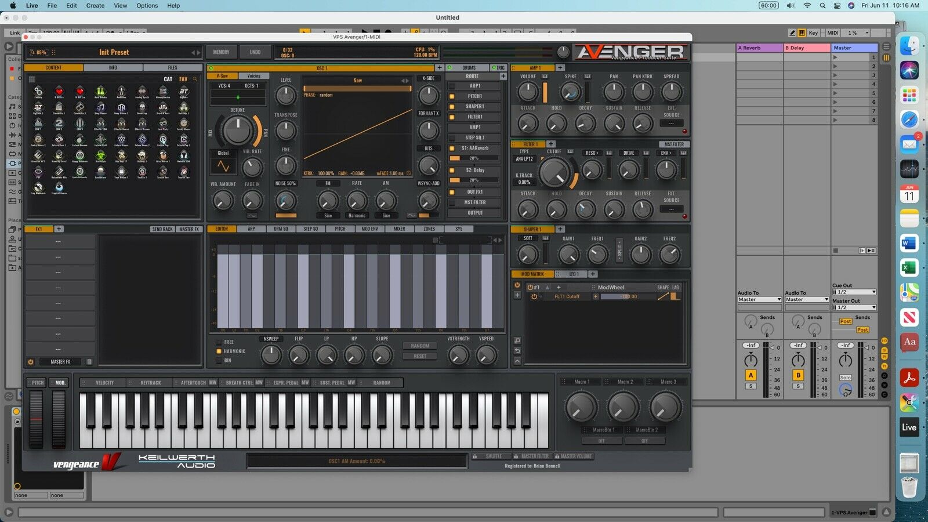Switch to the FILES tab

tap(172, 68)
